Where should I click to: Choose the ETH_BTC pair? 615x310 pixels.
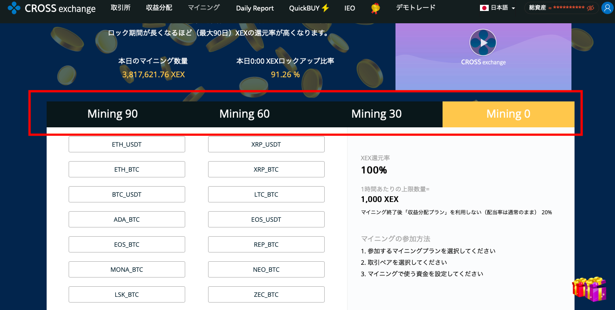pyautogui.click(x=127, y=169)
